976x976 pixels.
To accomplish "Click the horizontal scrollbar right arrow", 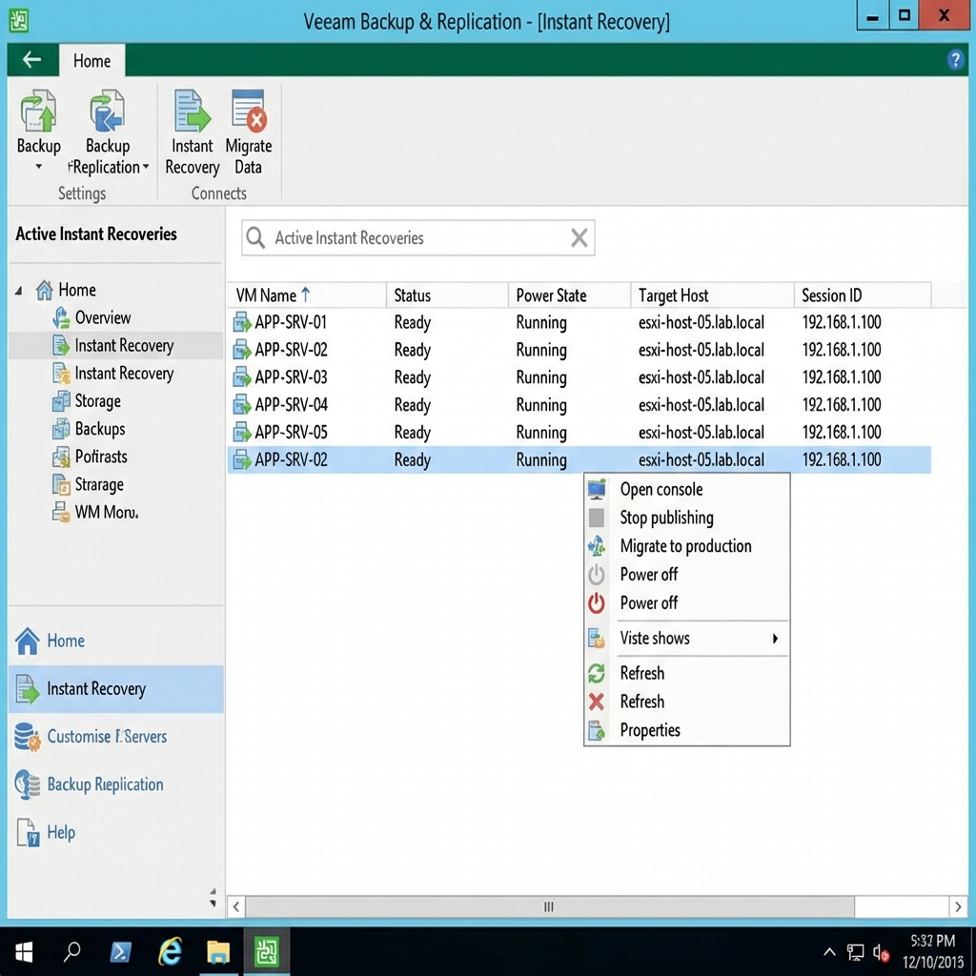I will click(x=959, y=906).
